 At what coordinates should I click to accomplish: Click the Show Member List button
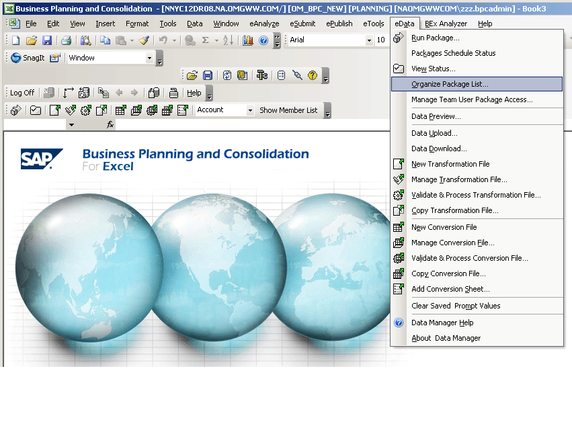288,110
